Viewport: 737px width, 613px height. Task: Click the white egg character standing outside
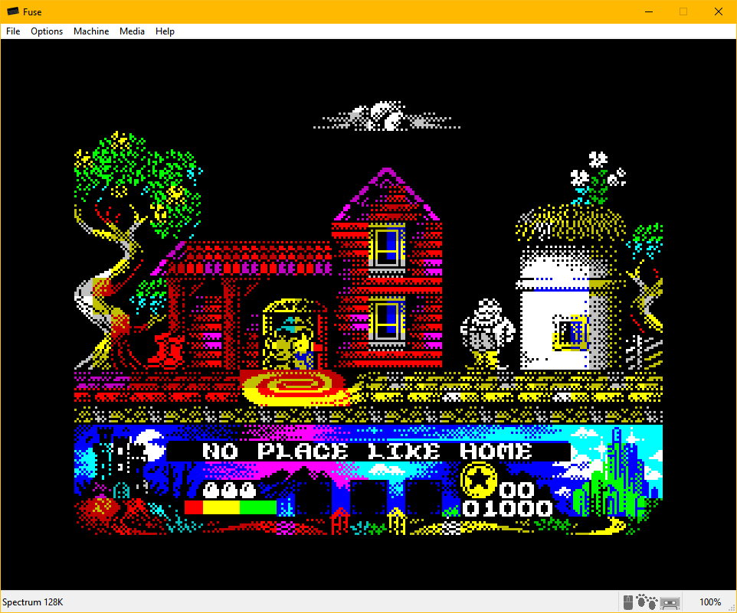(x=488, y=333)
